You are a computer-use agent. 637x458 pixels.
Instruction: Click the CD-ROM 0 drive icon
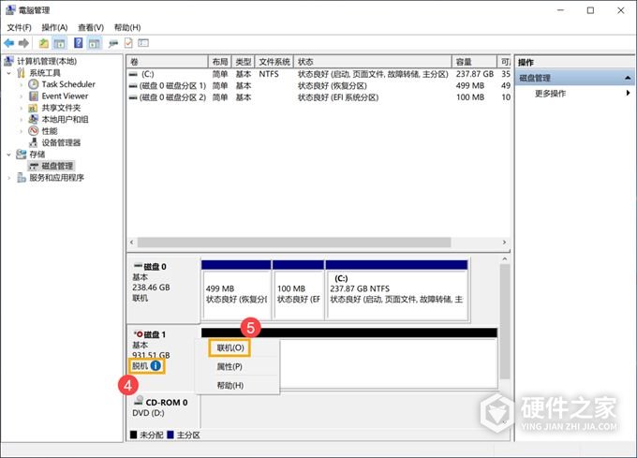tap(139, 400)
